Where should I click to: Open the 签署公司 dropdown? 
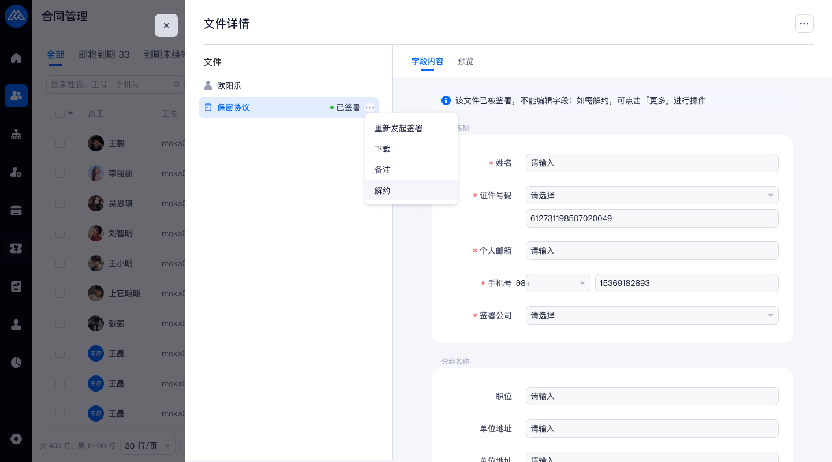tap(652, 315)
